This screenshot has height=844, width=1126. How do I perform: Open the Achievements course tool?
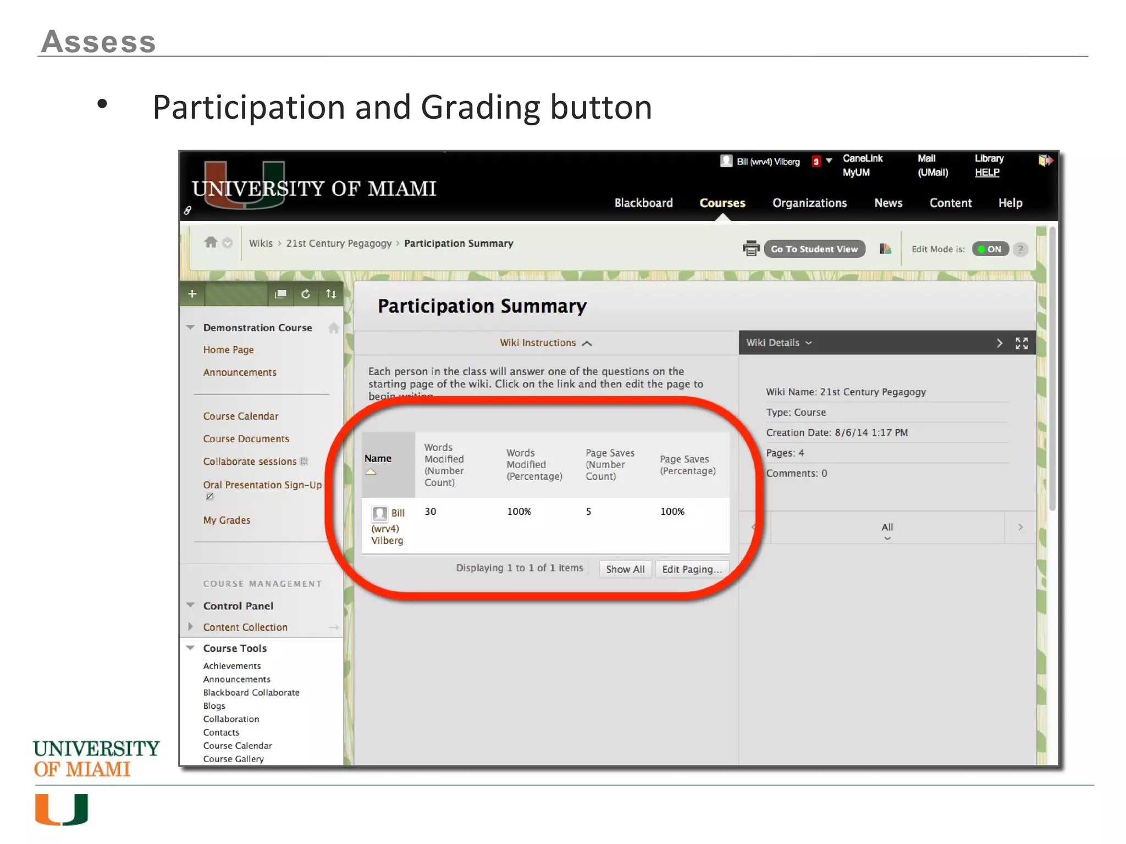(x=232, y=666)
